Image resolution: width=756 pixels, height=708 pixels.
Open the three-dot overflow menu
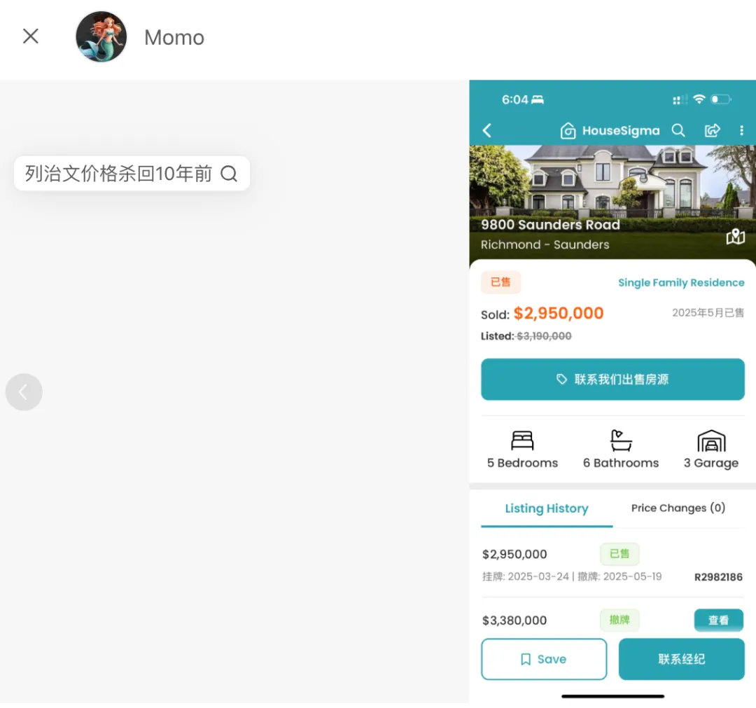click(x=741, y=130)
